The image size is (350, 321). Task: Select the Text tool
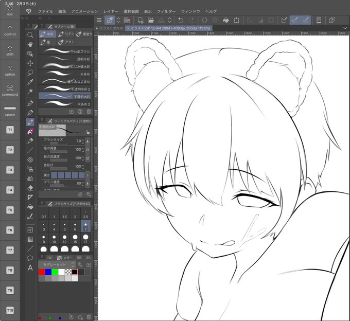tap(30, 267)
